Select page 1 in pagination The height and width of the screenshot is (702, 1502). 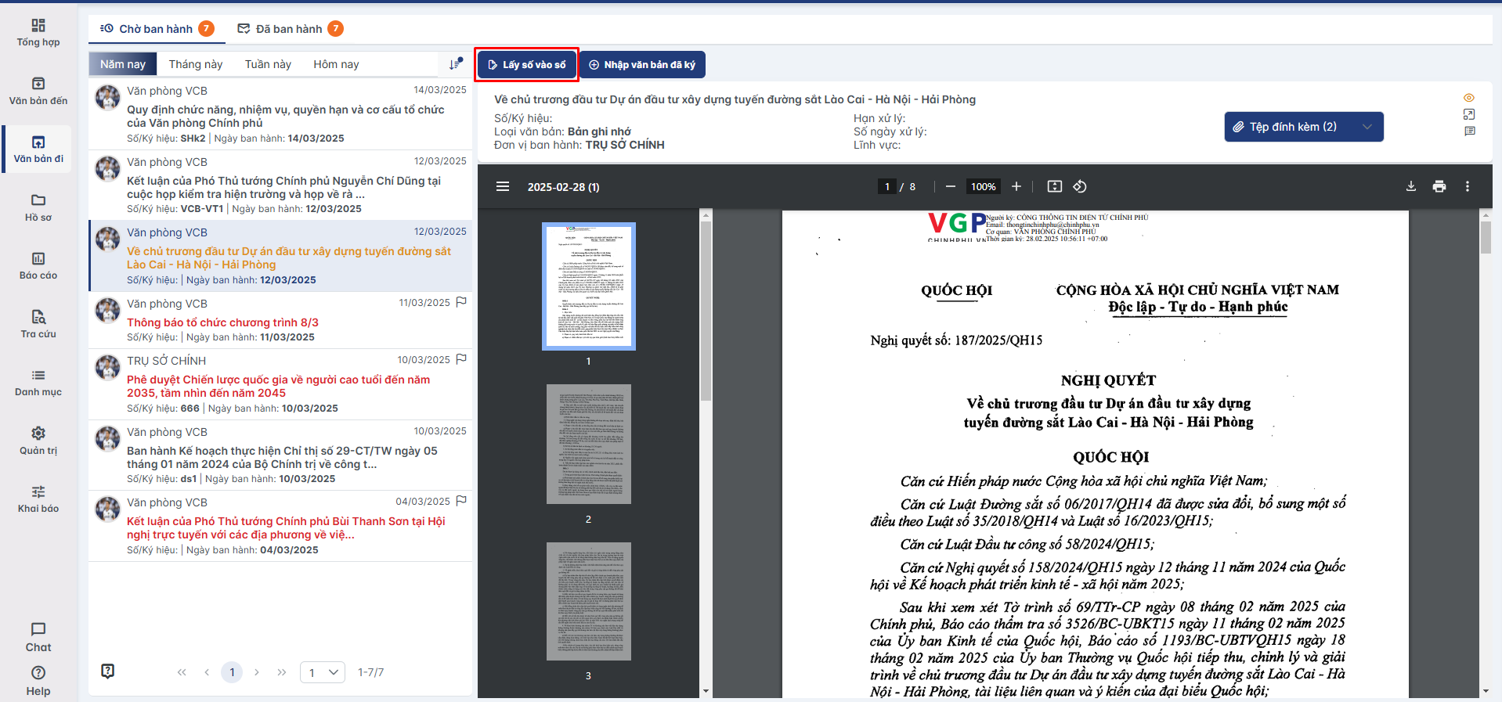click(x=232, y=672)
